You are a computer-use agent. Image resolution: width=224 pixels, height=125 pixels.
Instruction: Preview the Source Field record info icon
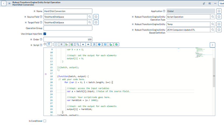click(x=96, y=17)
